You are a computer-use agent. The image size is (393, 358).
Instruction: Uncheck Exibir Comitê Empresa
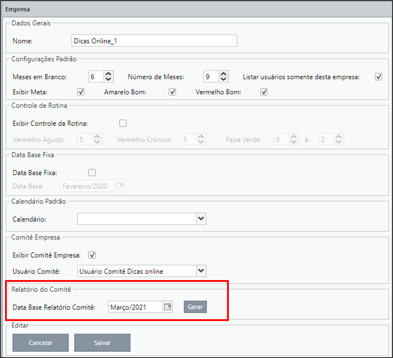click(92, 255)
